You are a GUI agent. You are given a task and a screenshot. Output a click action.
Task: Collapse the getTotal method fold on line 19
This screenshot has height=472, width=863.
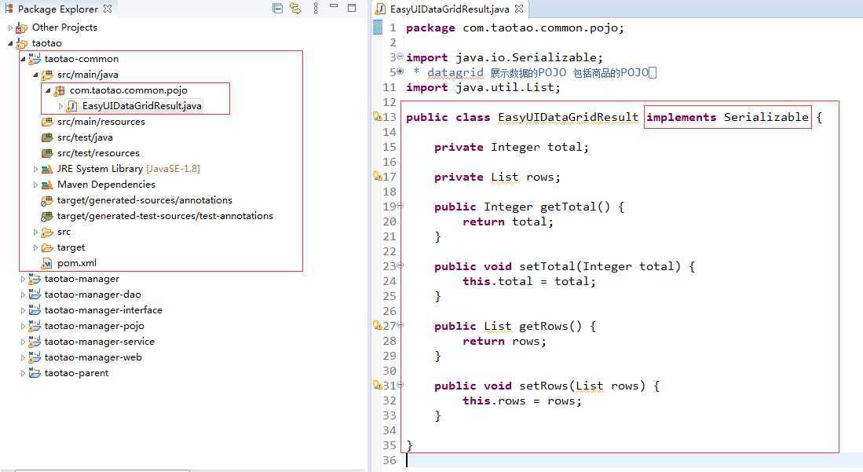[x=400, y=206]
